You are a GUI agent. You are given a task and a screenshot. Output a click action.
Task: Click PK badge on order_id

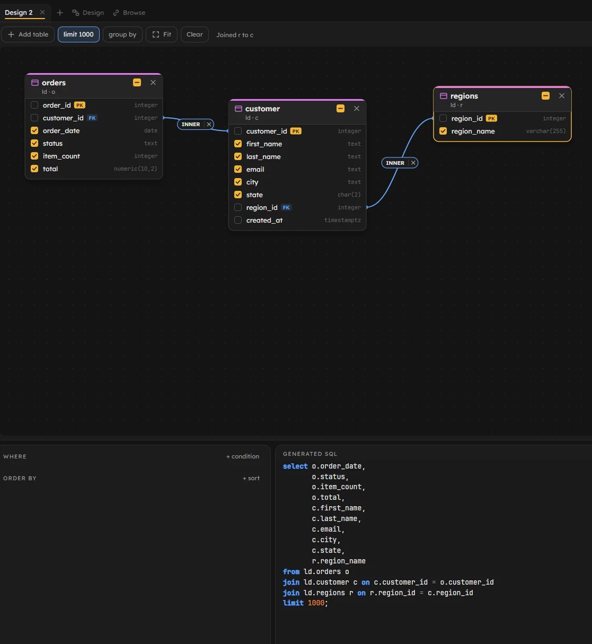(79, 105)
